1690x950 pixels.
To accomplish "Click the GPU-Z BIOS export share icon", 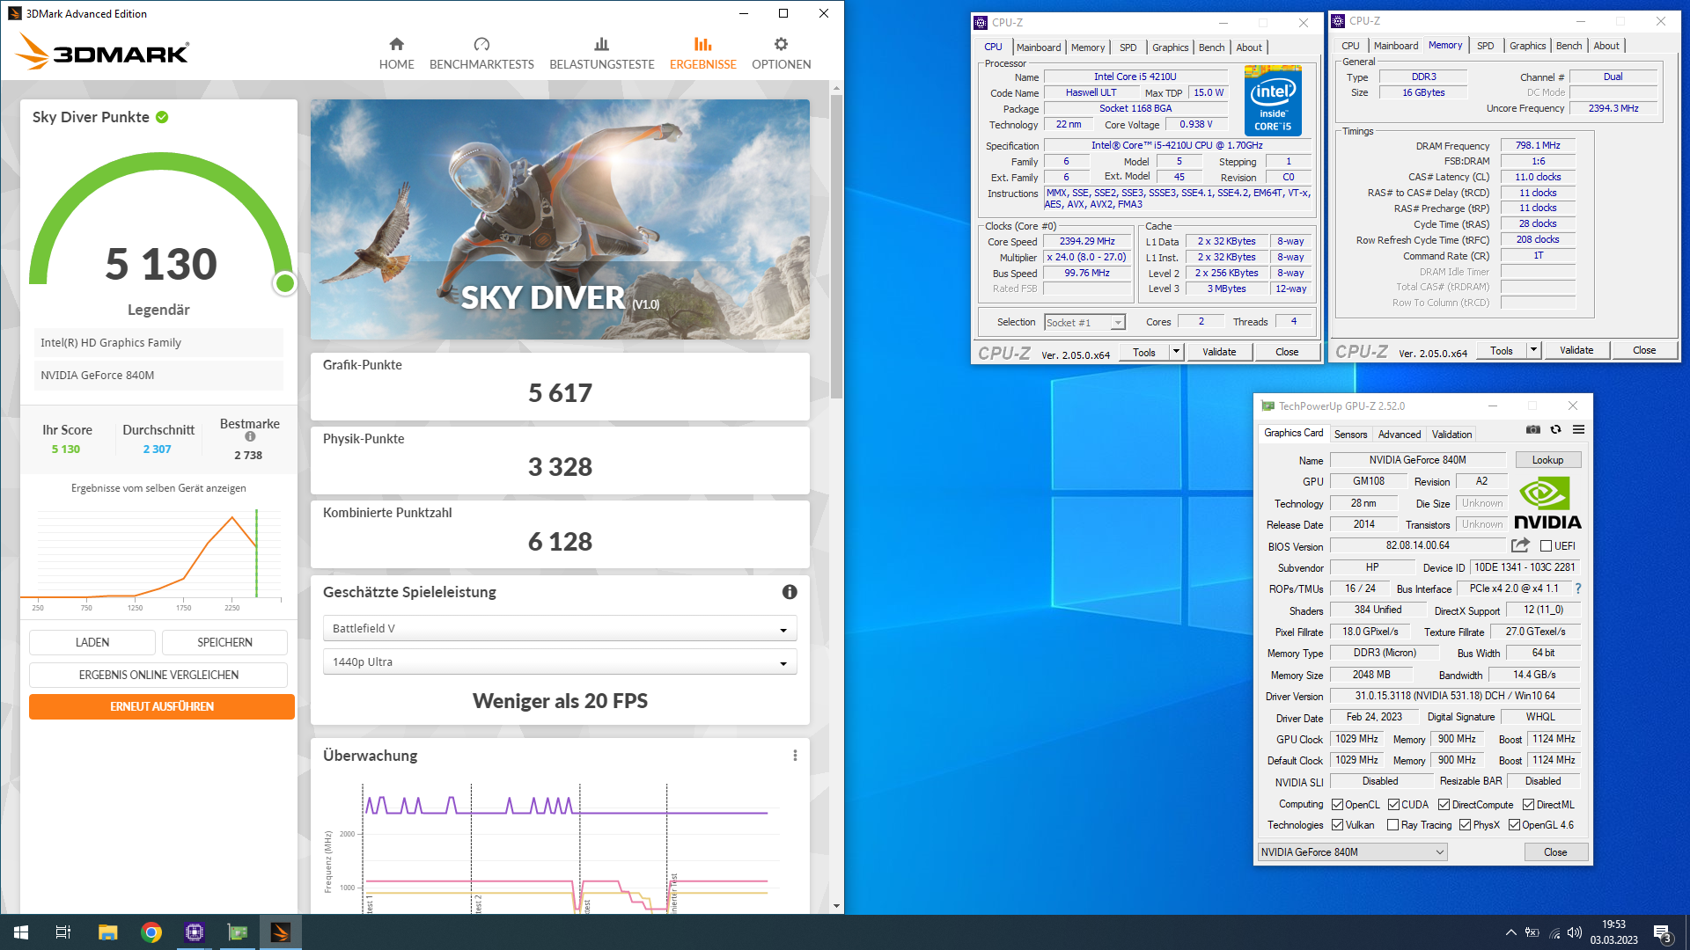I will click(x=1520, y=545).
